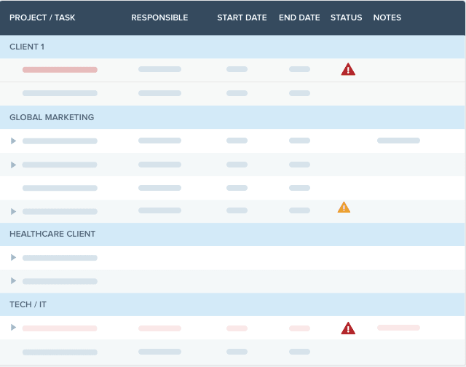Sort by the Project / Task column header
466x367 pixels.
coord(42,17)
